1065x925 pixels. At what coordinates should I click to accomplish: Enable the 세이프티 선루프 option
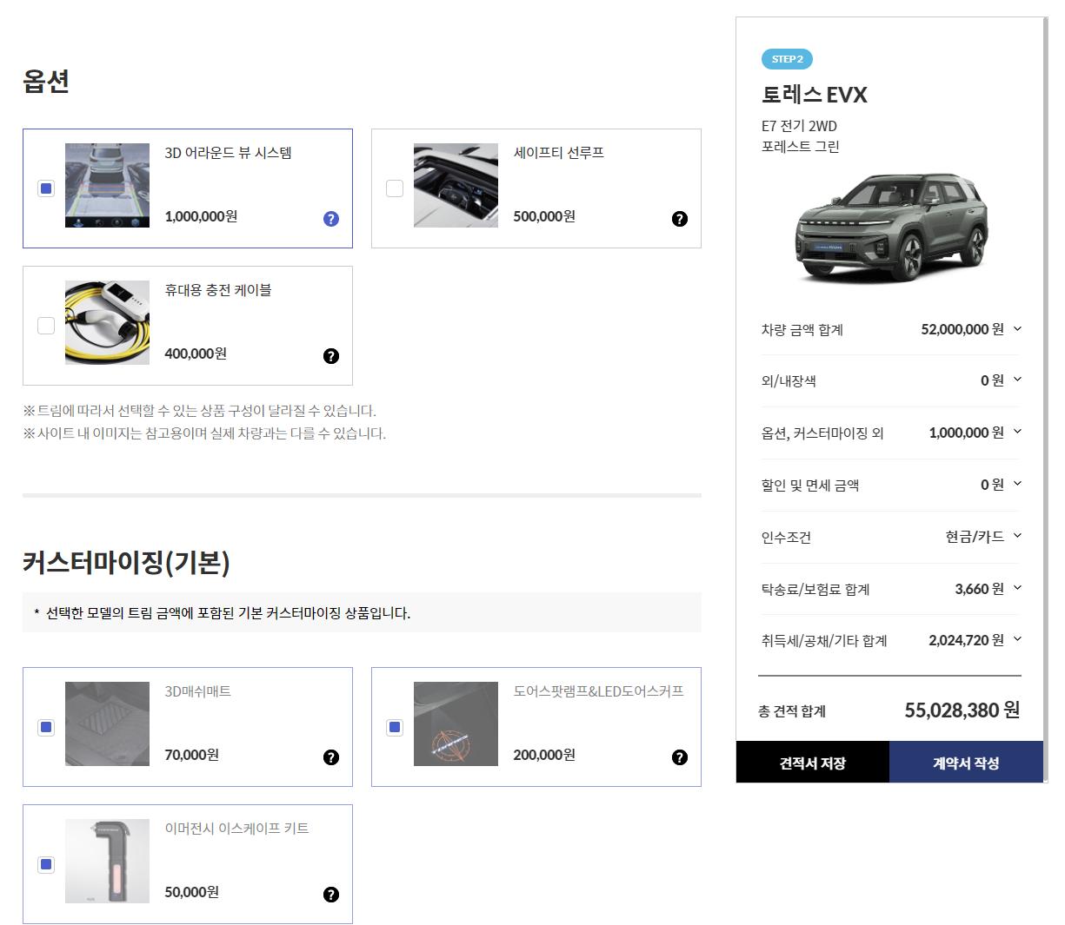394,188
